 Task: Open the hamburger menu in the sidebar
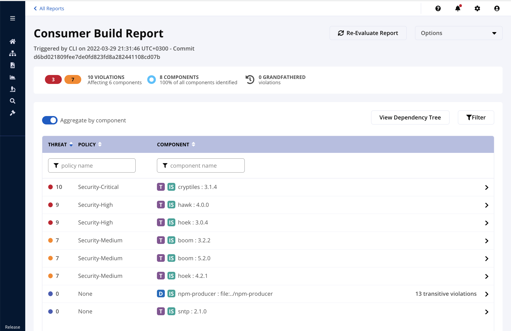[x=13, y=18]
